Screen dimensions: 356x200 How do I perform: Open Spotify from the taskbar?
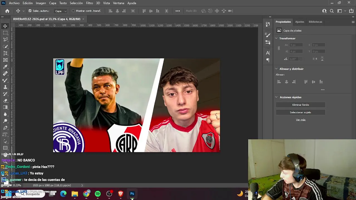click(98, 194)
